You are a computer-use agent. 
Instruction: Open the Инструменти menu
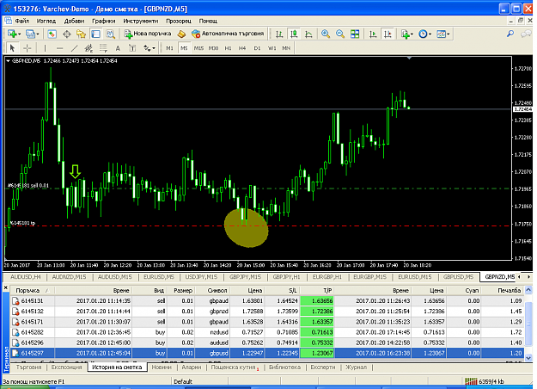(x=141, y=21)
